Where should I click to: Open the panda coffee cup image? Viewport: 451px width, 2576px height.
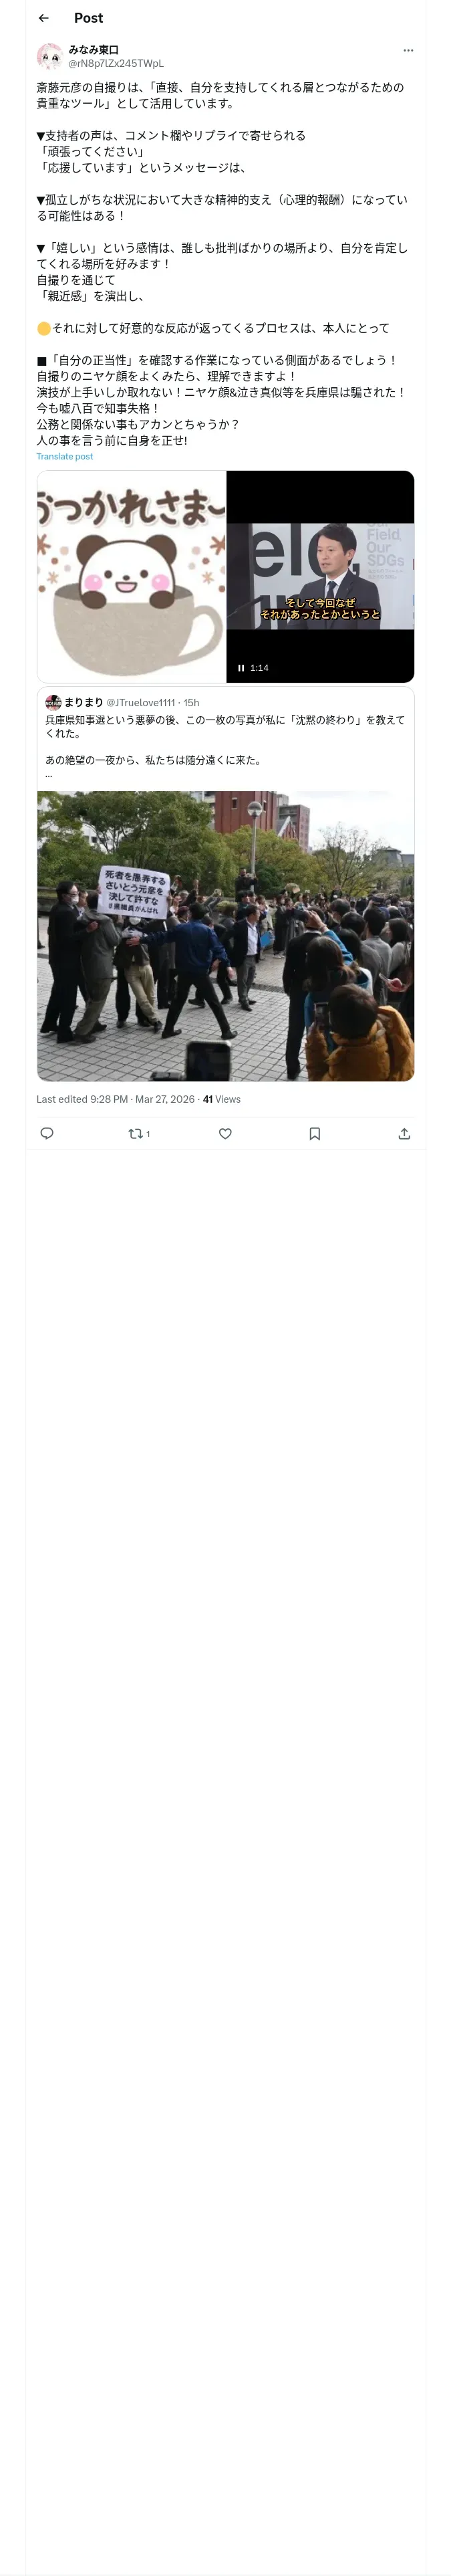(132, 577)
